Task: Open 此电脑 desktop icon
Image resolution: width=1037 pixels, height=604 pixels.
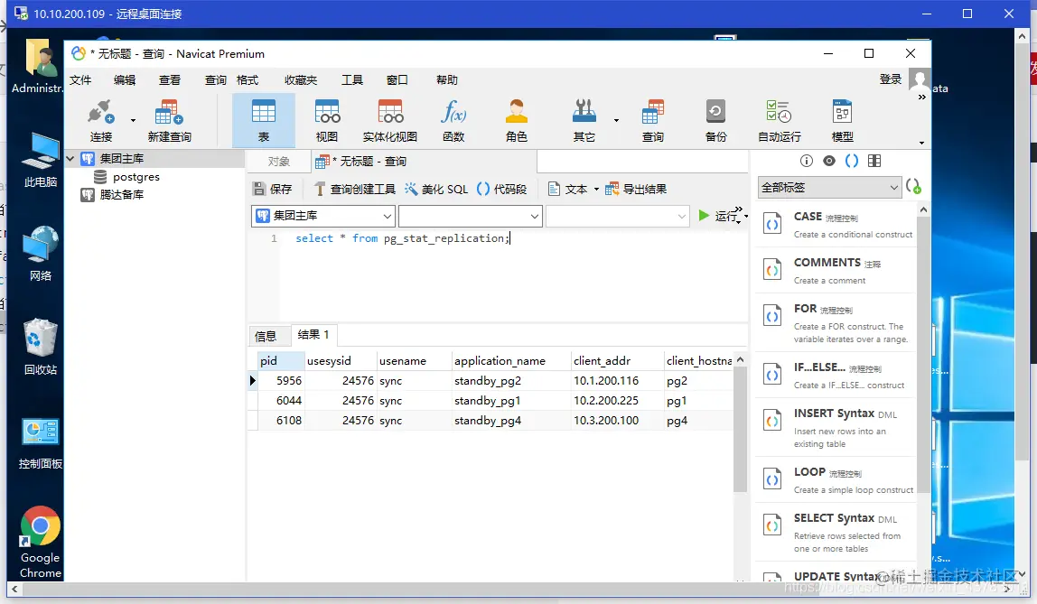Action: (41, 160)
